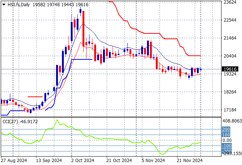Click the 0.00 level on CCI scale
242x165 pixels.
coord(227,140)
